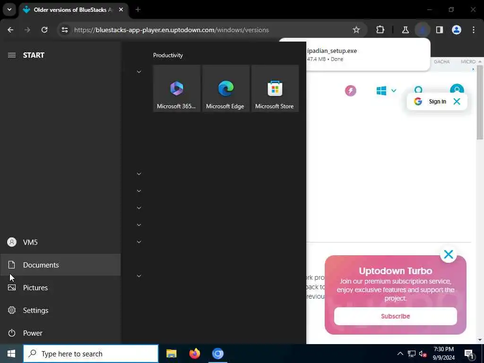Select the Older versions of BlueStacks tab
This screenshot has height=363, width=484.
73,9
